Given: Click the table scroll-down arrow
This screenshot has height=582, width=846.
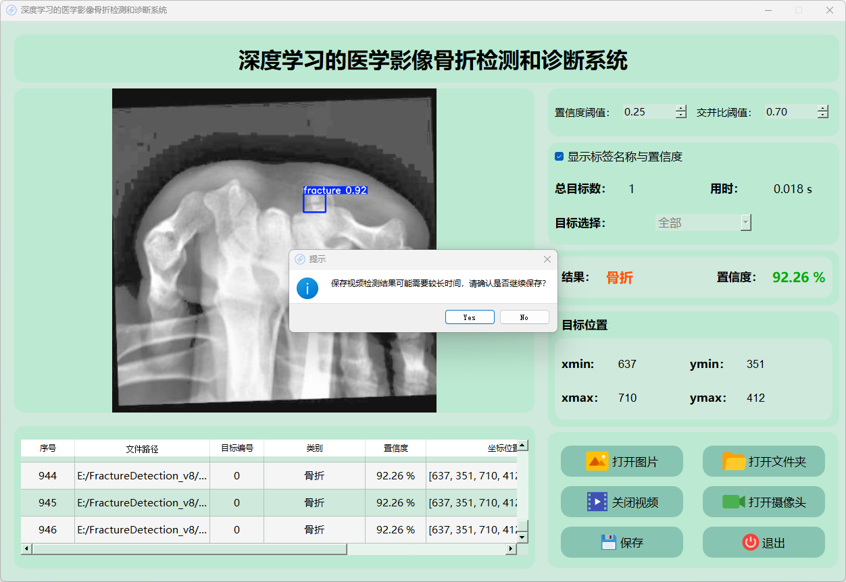Looking at the screenshot, I should pyautogui.click(x=522, y=537).
